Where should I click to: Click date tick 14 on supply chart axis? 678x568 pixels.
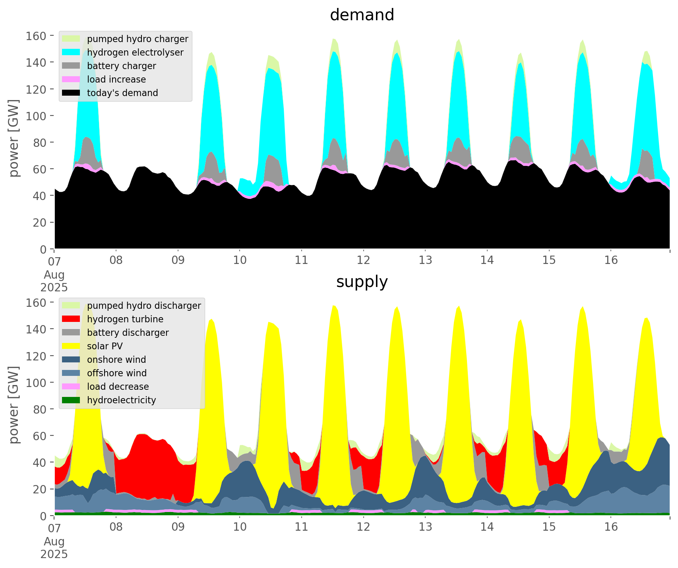coord(487,527)
